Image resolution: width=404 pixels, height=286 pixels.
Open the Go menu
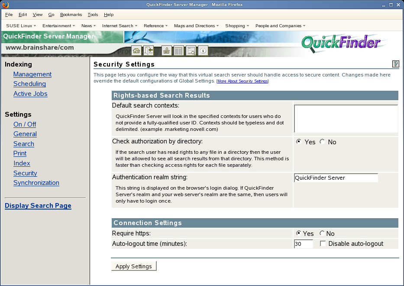(51, 15)
